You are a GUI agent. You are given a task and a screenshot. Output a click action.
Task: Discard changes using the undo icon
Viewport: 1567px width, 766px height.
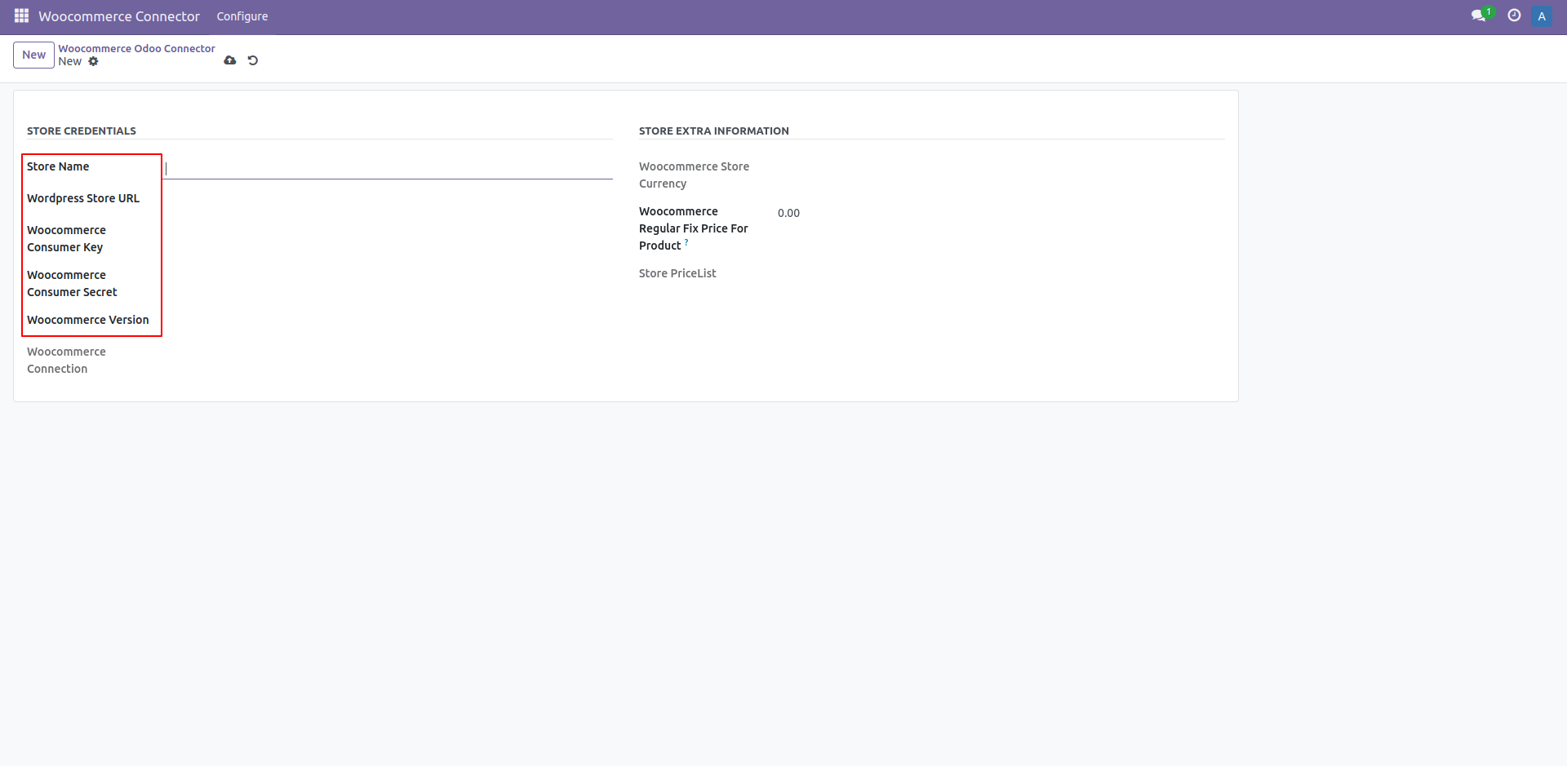[x=253, y=60]
